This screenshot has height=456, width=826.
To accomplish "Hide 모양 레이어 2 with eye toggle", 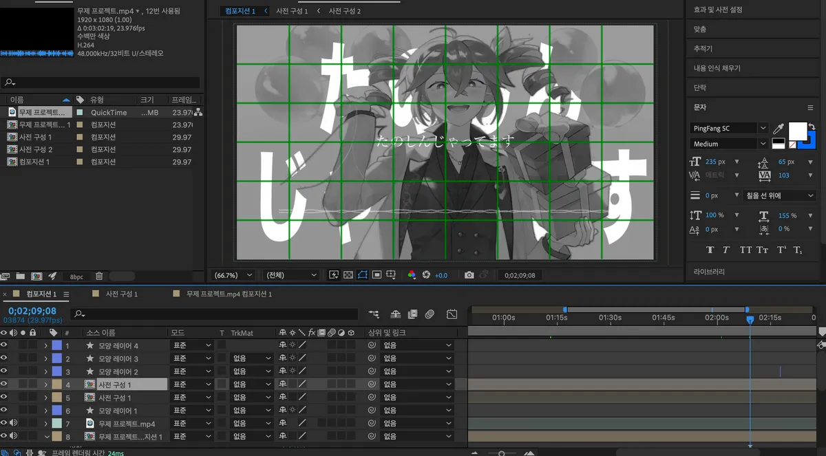I will pyautogui.click(x=4, y=372).
